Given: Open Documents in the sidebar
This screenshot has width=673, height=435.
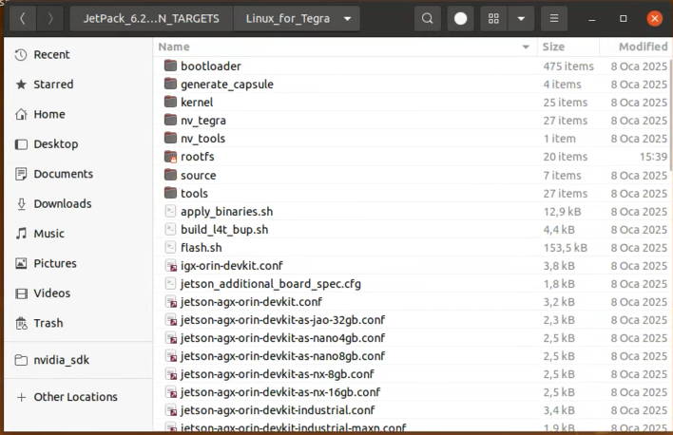Looking at the screenshot, I should click(78, 174).
